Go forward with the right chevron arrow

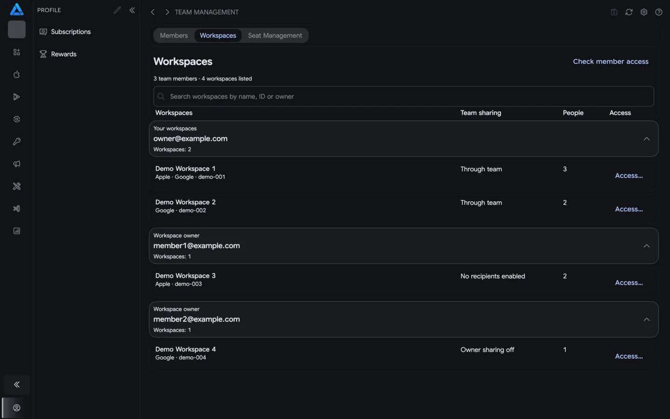pos(167,12)
